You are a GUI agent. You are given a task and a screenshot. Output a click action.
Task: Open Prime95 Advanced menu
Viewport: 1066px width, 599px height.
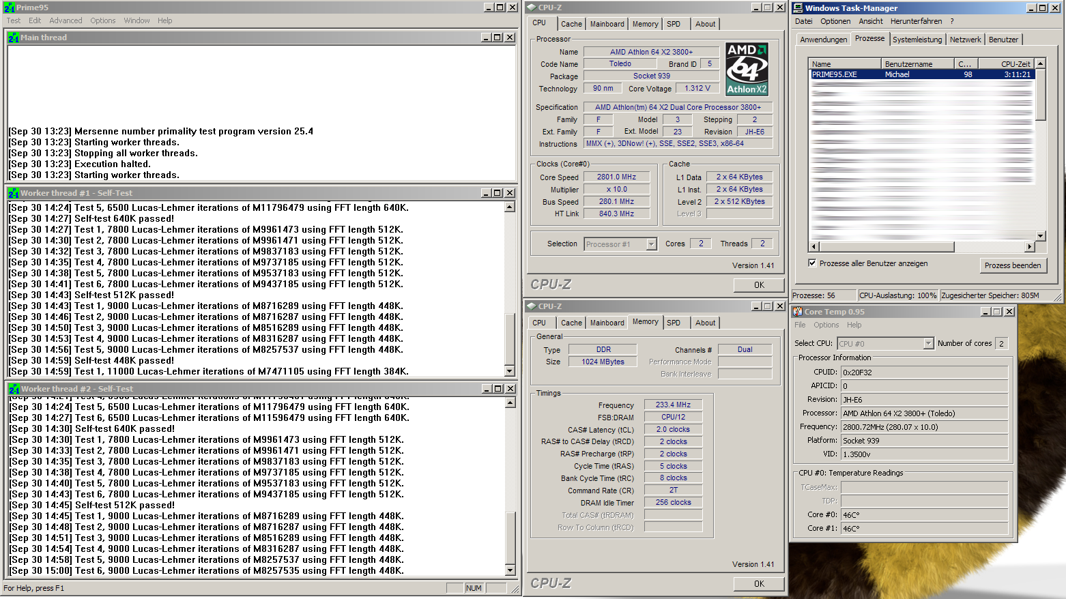tap(66, 20)
